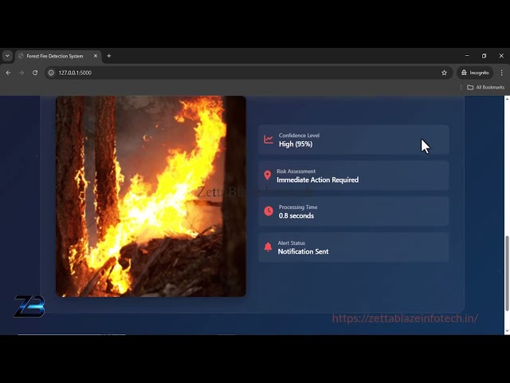
Task: Click the back navigation arrow
Action: (9, 73)
